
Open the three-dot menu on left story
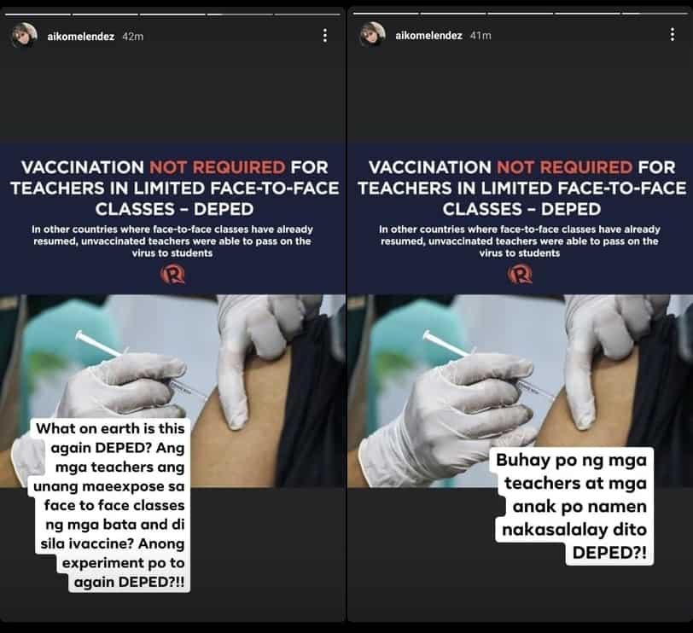325,36
